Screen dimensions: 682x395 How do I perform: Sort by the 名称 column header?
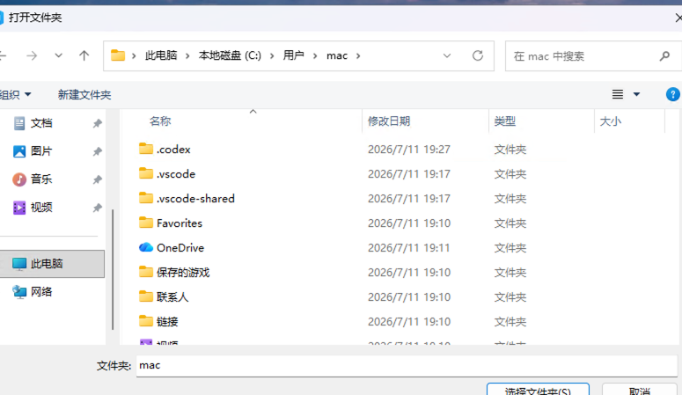pyautogui.click(x=160, y=121)
